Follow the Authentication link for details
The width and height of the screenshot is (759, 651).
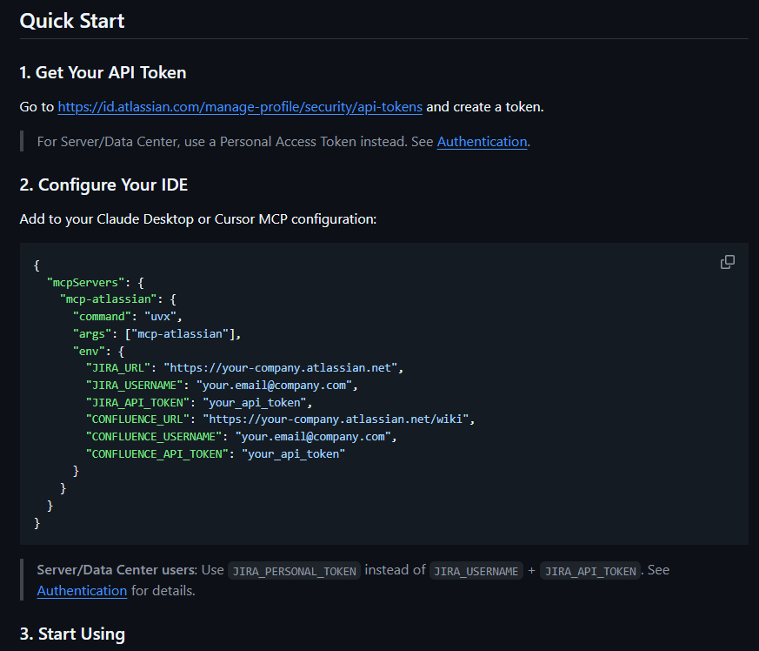(82, 590)
